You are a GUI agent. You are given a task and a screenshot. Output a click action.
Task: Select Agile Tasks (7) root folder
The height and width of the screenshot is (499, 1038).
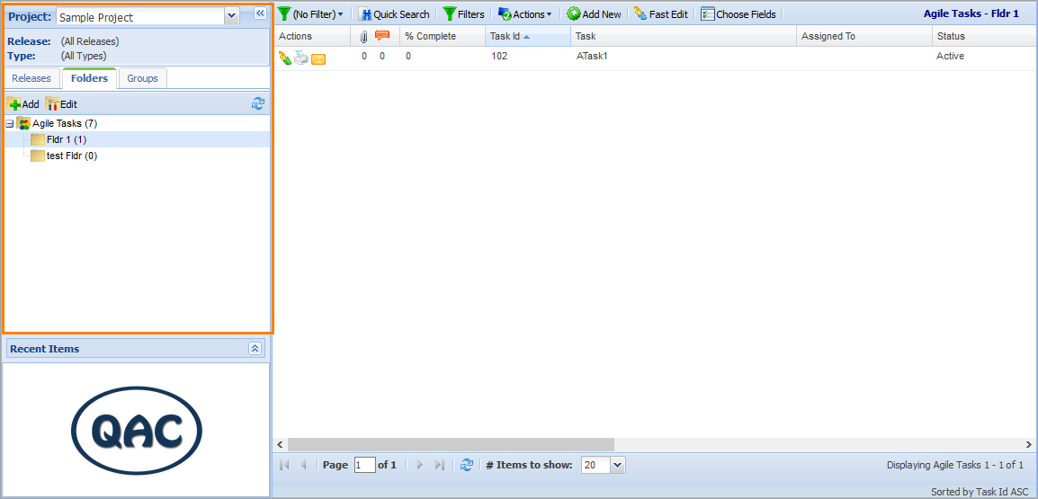click(65, 123)
